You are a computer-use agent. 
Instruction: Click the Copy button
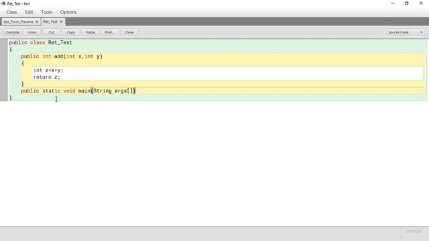tap(70, 32)
